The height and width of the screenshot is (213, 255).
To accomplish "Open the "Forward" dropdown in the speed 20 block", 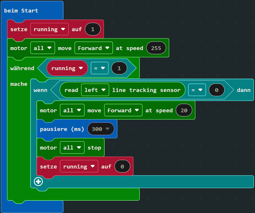I will 123,110.
